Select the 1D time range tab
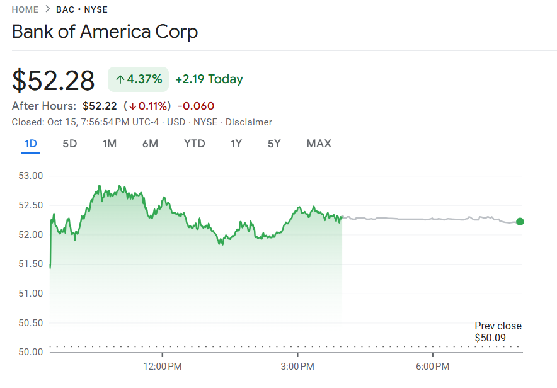Viewport: 557px width, 388px height. click(x=31, y=144)
